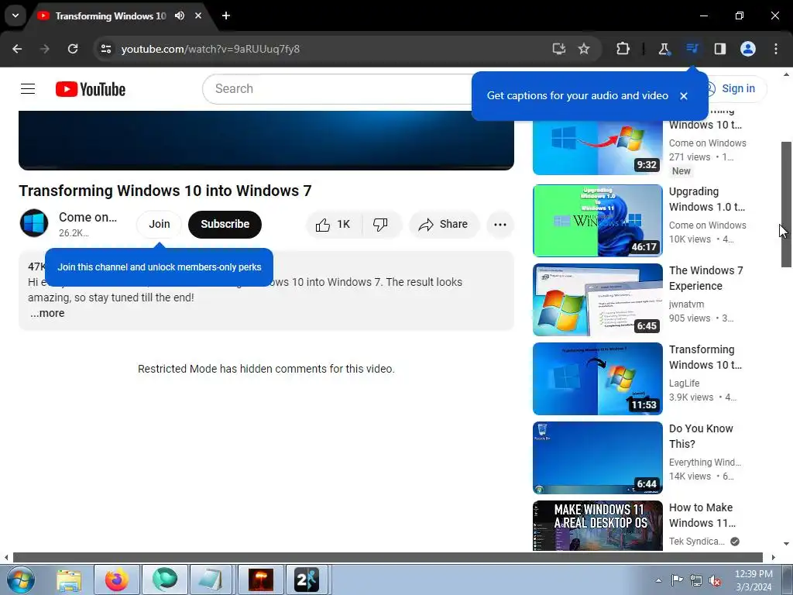Click the vertical page scrollbar thumb

pos(786,205)
